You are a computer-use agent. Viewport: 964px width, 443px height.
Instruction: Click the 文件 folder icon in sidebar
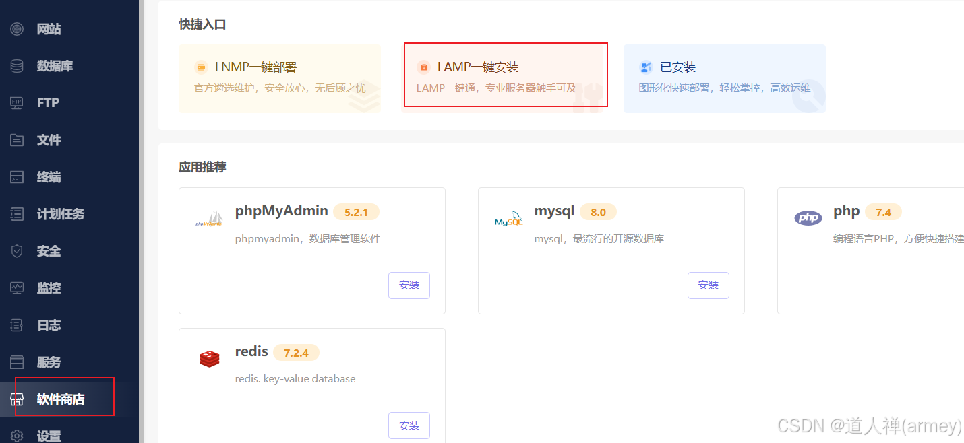click(x=17, y=140)
